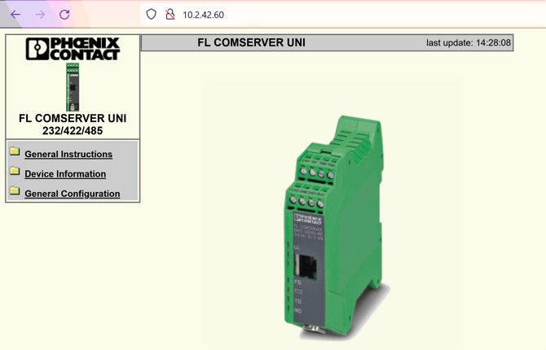Click folder icon beside Device Information

[x=15, y=171]
